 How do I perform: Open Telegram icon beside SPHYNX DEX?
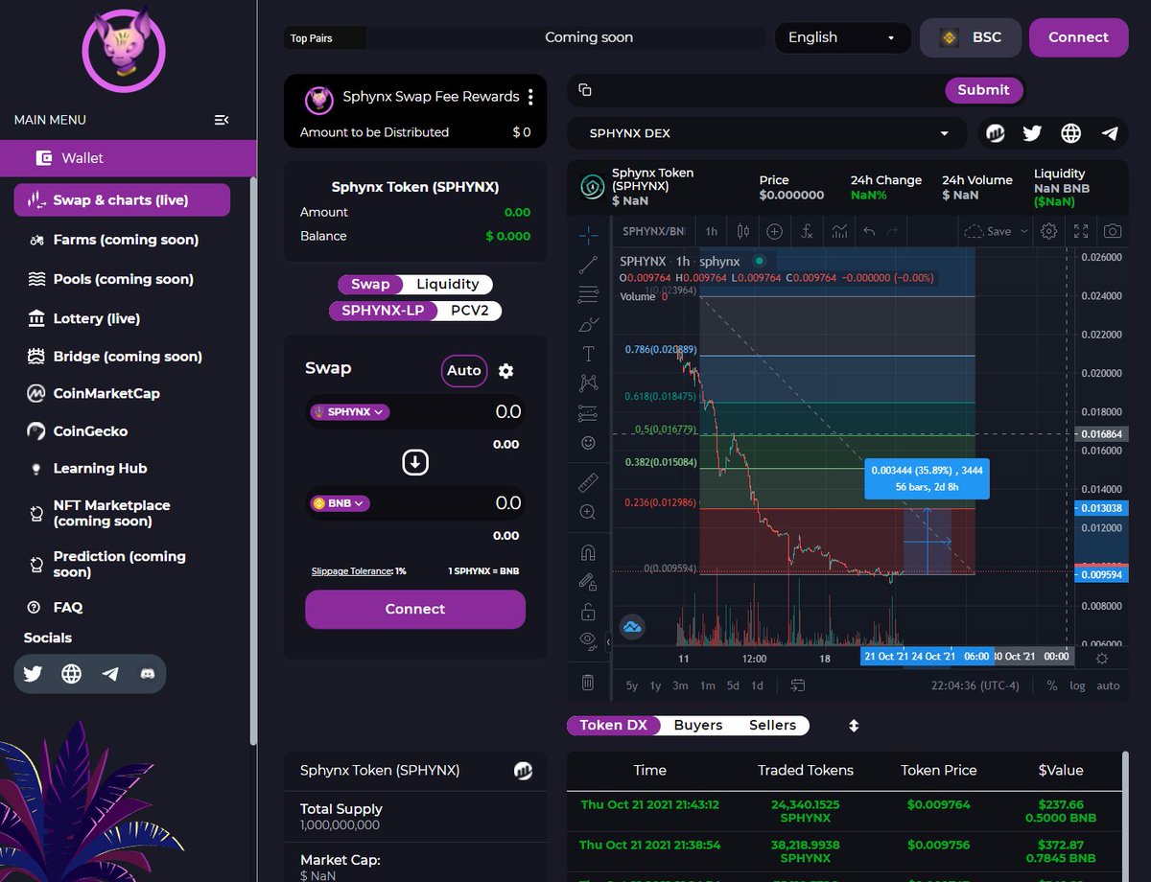1110,133
